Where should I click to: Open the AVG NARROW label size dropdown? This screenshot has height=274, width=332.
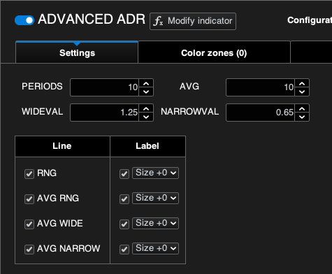point(155,248)
